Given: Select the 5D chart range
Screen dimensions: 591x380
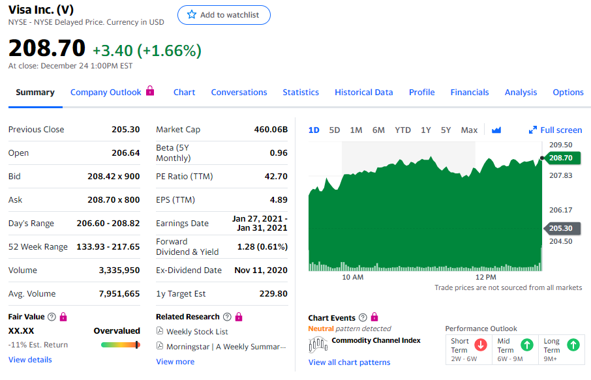Looking at the screenshot, I should pyautogui.click(x=335, y=130).
